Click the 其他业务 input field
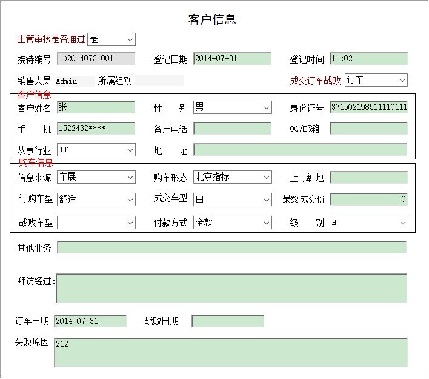This screenshot has height=379, width=429. (232, 247)
